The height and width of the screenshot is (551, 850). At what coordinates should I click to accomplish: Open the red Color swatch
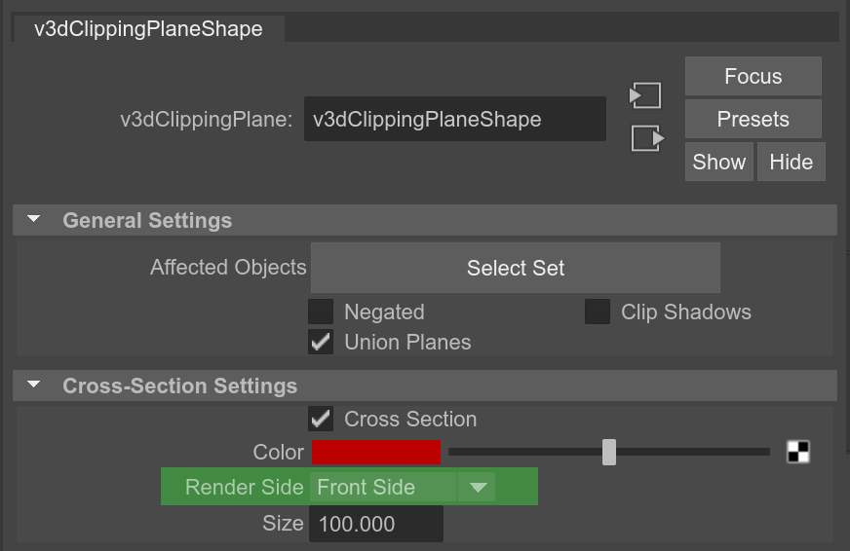376,452
